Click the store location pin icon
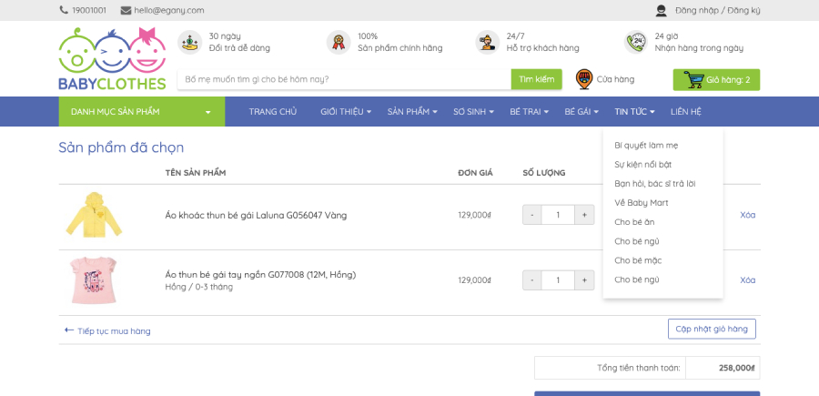819x396 pixels. click(584, 79)
